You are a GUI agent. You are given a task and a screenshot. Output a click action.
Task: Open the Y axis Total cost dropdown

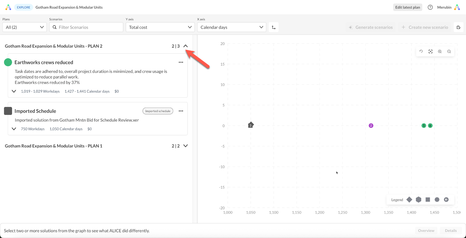pos(160,27)
